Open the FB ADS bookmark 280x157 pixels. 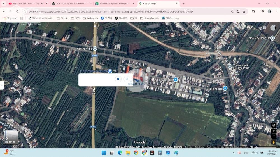pos(106,18)
